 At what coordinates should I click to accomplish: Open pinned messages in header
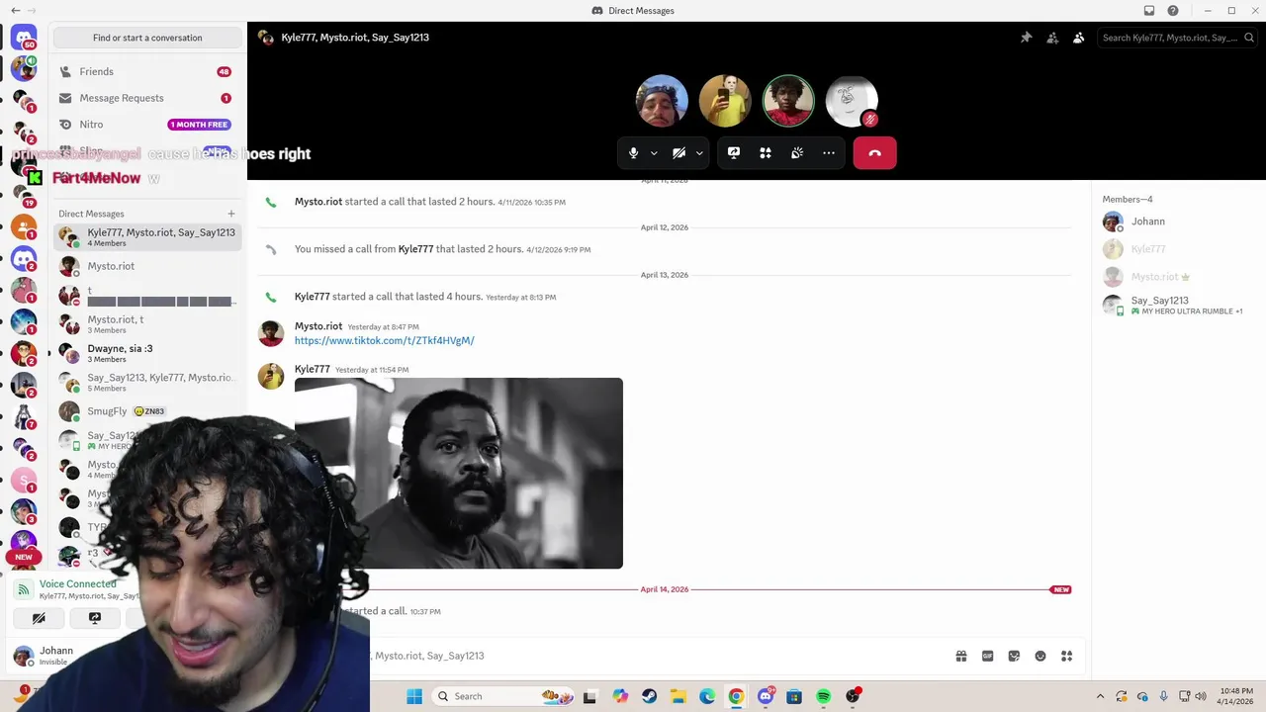(1027, 38)
